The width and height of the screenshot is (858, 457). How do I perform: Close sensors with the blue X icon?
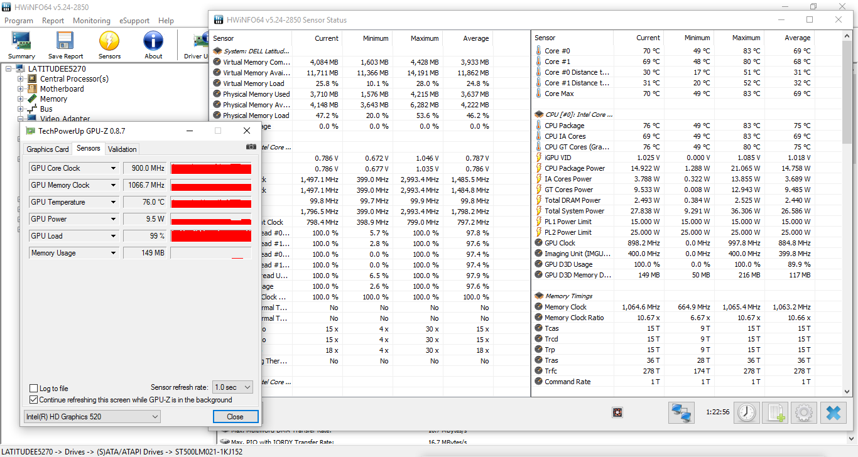[834, 412]
